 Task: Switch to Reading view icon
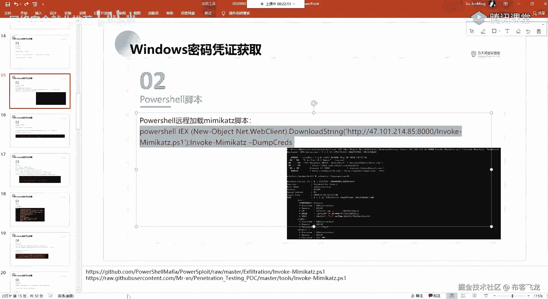click(x=475, y=296)
